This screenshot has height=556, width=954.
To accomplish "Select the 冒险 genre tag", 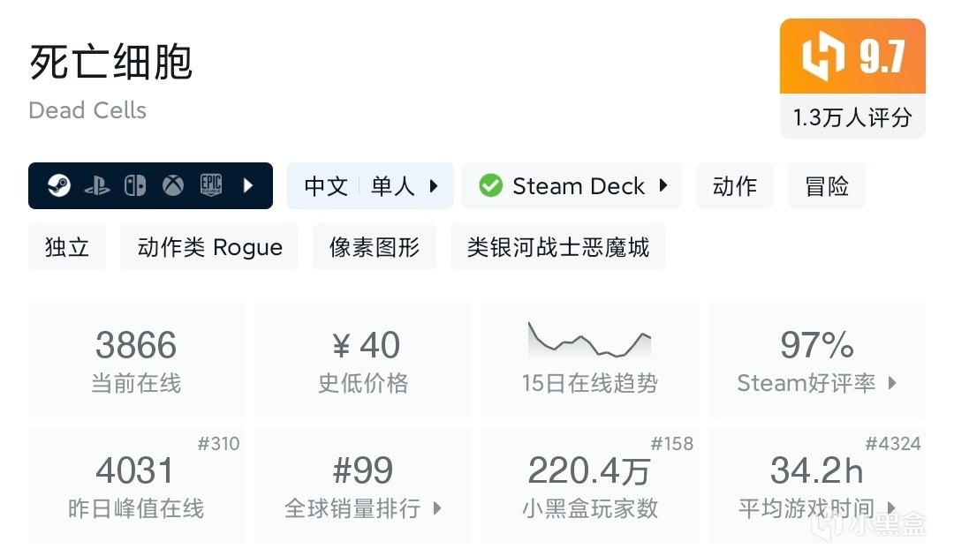I will click(x=827, y=186).
